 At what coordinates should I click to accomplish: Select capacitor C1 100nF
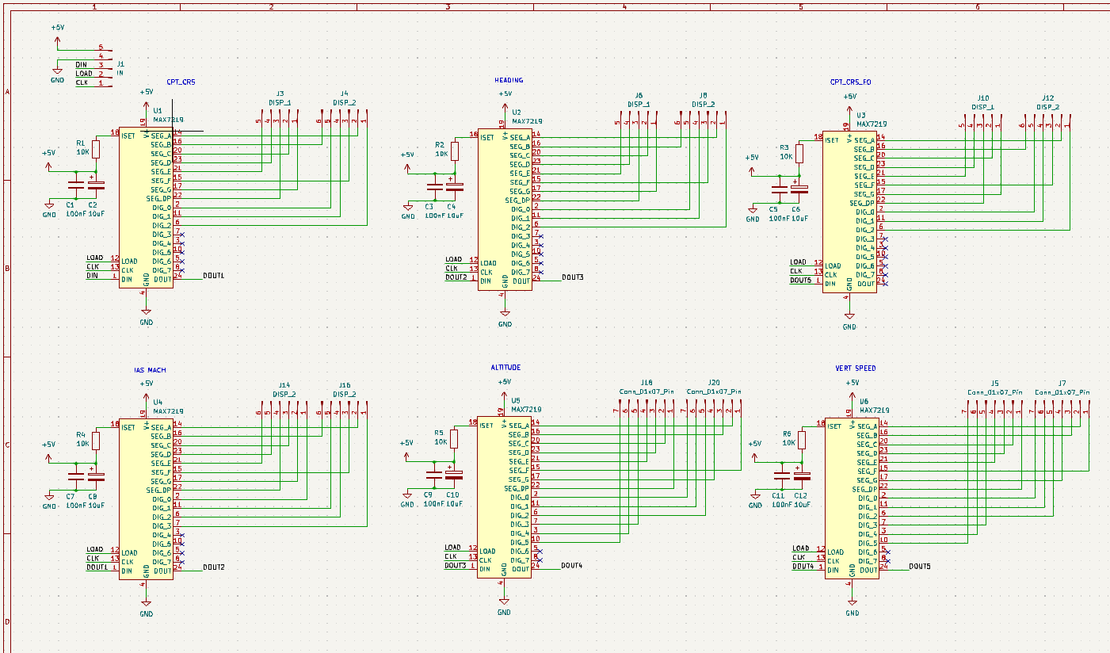tap(75, 185)
